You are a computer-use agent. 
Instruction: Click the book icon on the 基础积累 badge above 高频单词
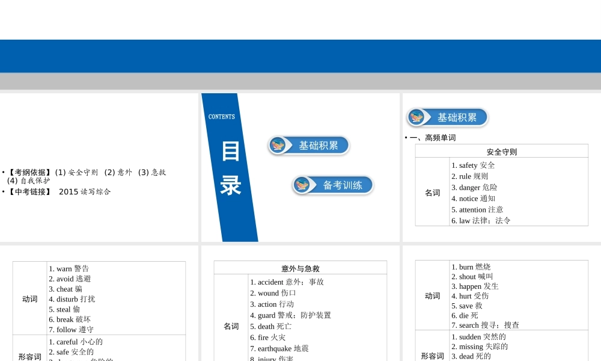pos(416,117)
